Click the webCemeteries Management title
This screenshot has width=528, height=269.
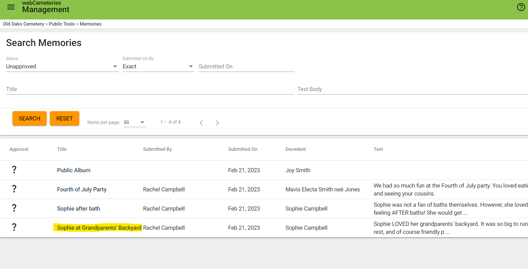click(45, 7)
